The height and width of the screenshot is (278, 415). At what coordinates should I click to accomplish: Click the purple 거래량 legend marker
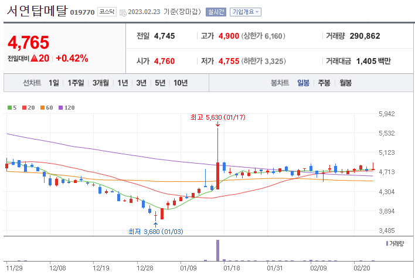[387, 243]
